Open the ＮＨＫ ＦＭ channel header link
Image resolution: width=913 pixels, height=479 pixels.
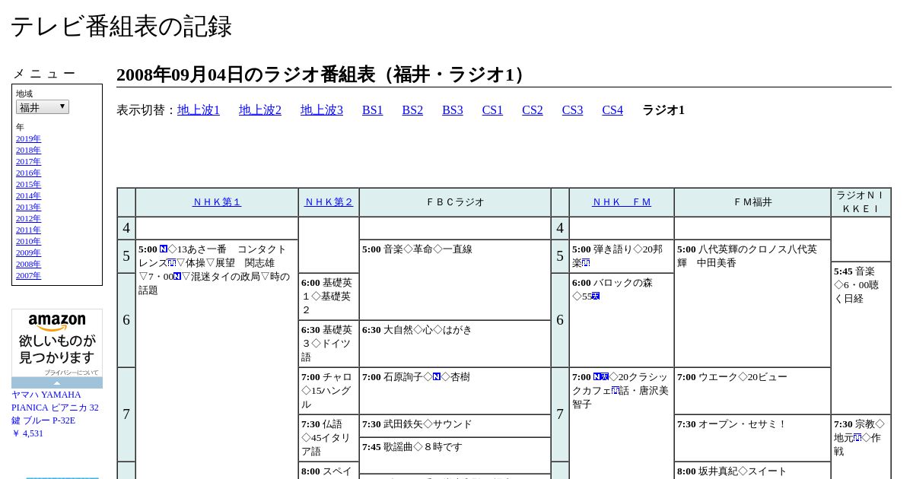coord(622,202)
